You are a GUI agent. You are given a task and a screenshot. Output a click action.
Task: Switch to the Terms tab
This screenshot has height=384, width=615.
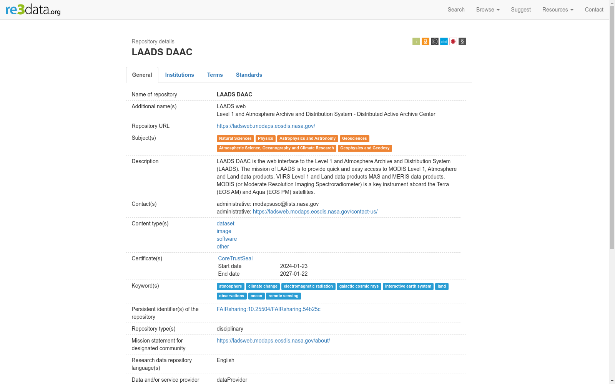pos(215,75)
